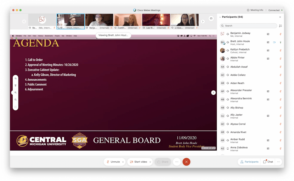Click zoom in on the shared content toolbar
This screenshot has width=294, height=181.
(x=16, y=93)
